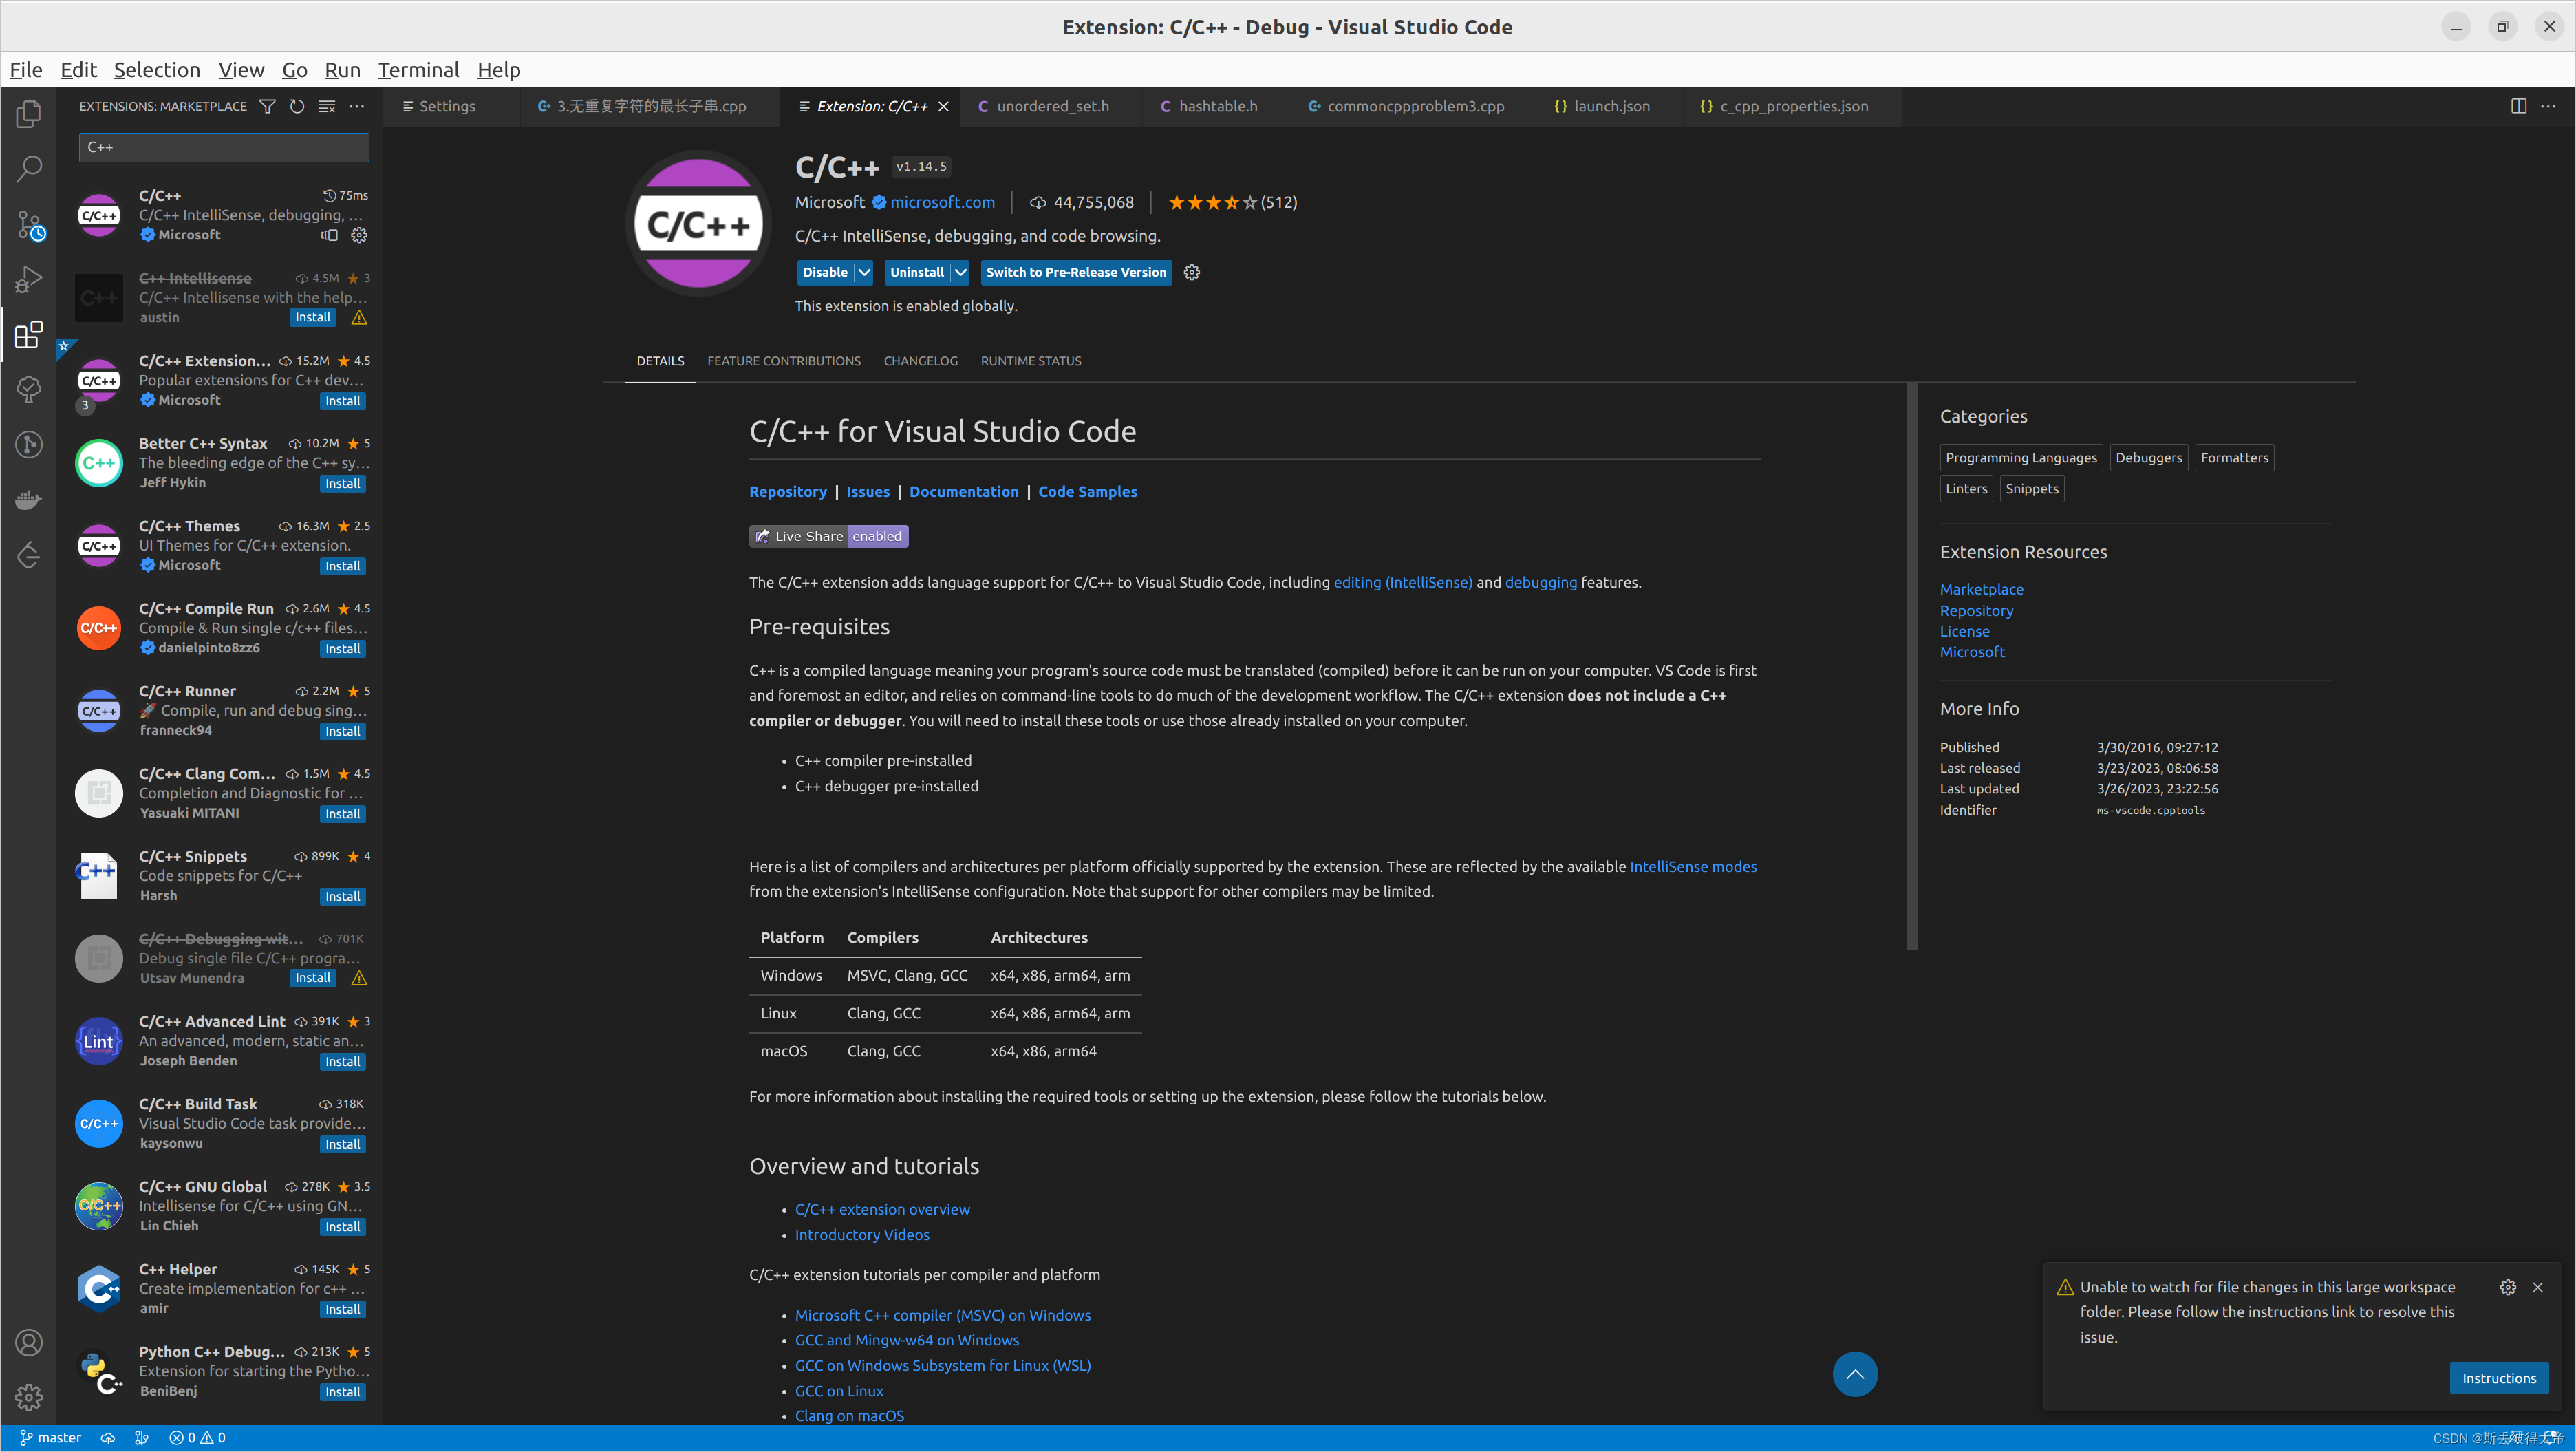The width and height of the screenshot is (2576, 1452).
Task: Open the Search view icon
Action: [x=29, y=168]
